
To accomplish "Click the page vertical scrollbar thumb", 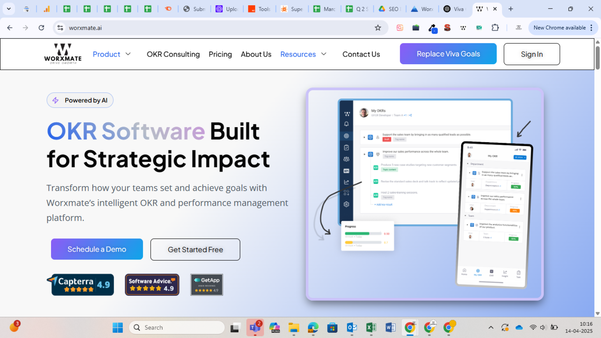I will click(598, 58).
